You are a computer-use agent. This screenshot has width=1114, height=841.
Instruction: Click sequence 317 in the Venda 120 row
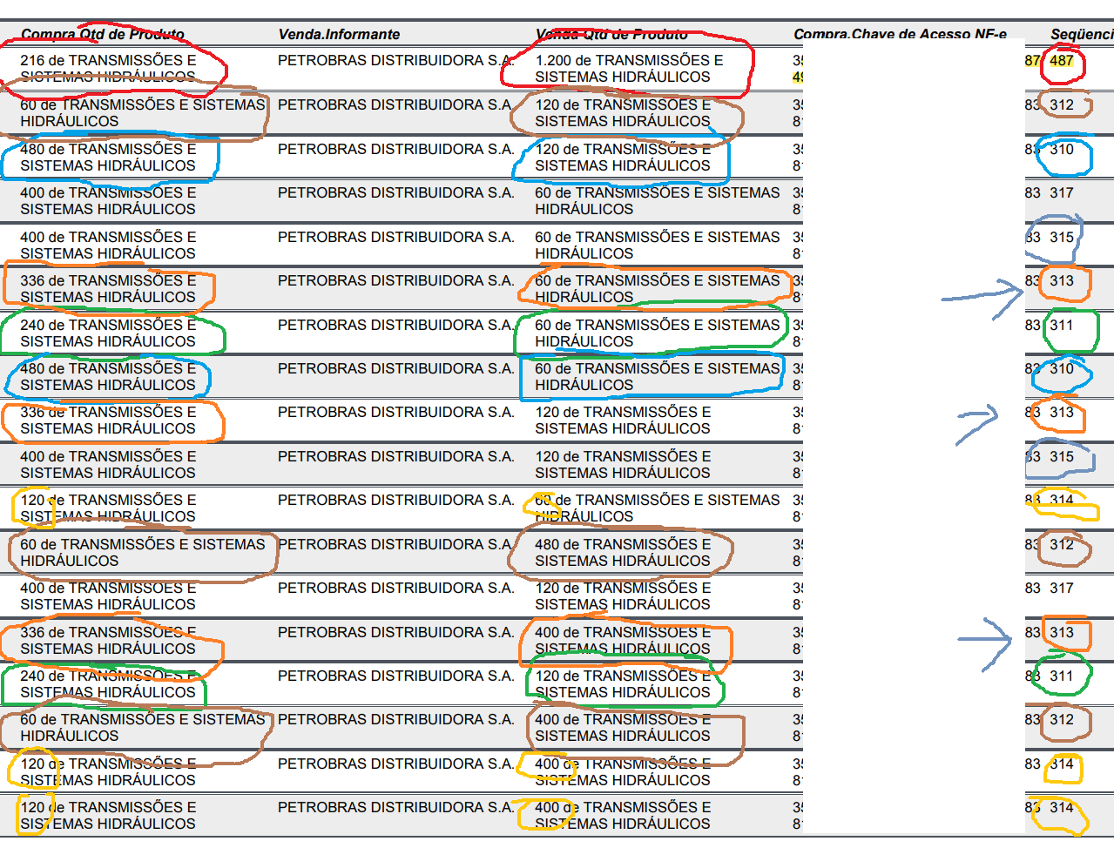click(x=1061, y=588)
